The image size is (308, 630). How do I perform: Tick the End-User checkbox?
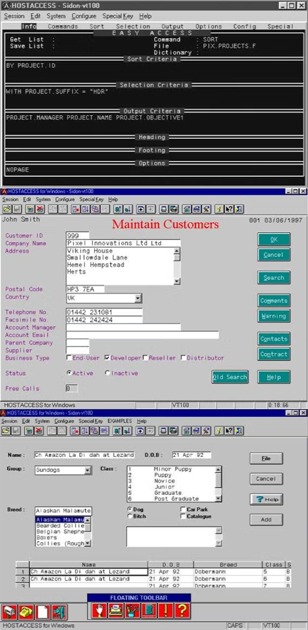click(69, 358)
